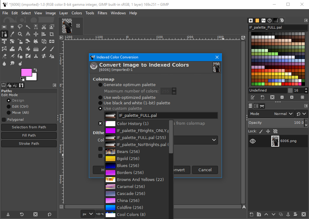This screenshot has height=219, width=309.
Task: Select the Rectangle Select tool
Action: (4, 27)
